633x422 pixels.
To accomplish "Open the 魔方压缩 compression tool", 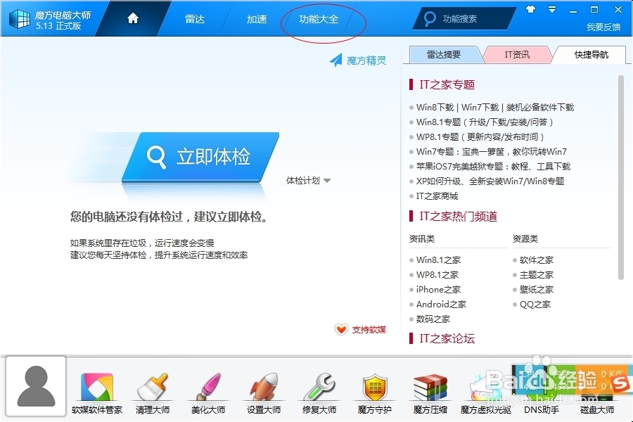I will (x=429, y=387).
